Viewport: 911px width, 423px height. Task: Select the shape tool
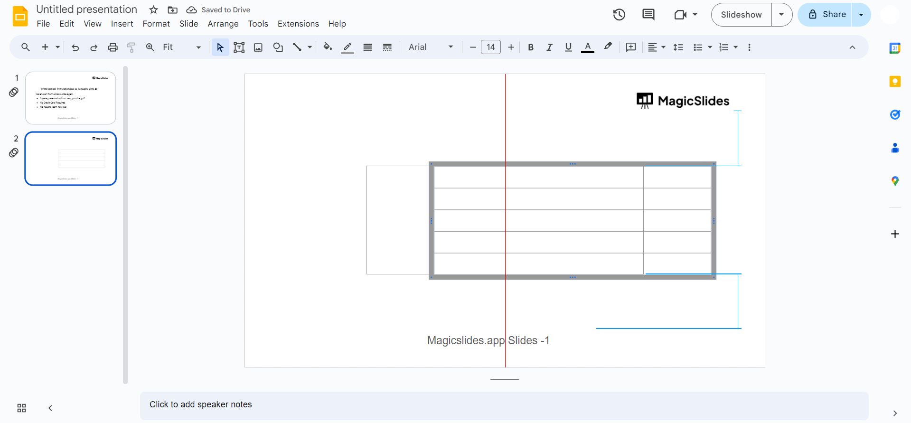pos(278,47)
